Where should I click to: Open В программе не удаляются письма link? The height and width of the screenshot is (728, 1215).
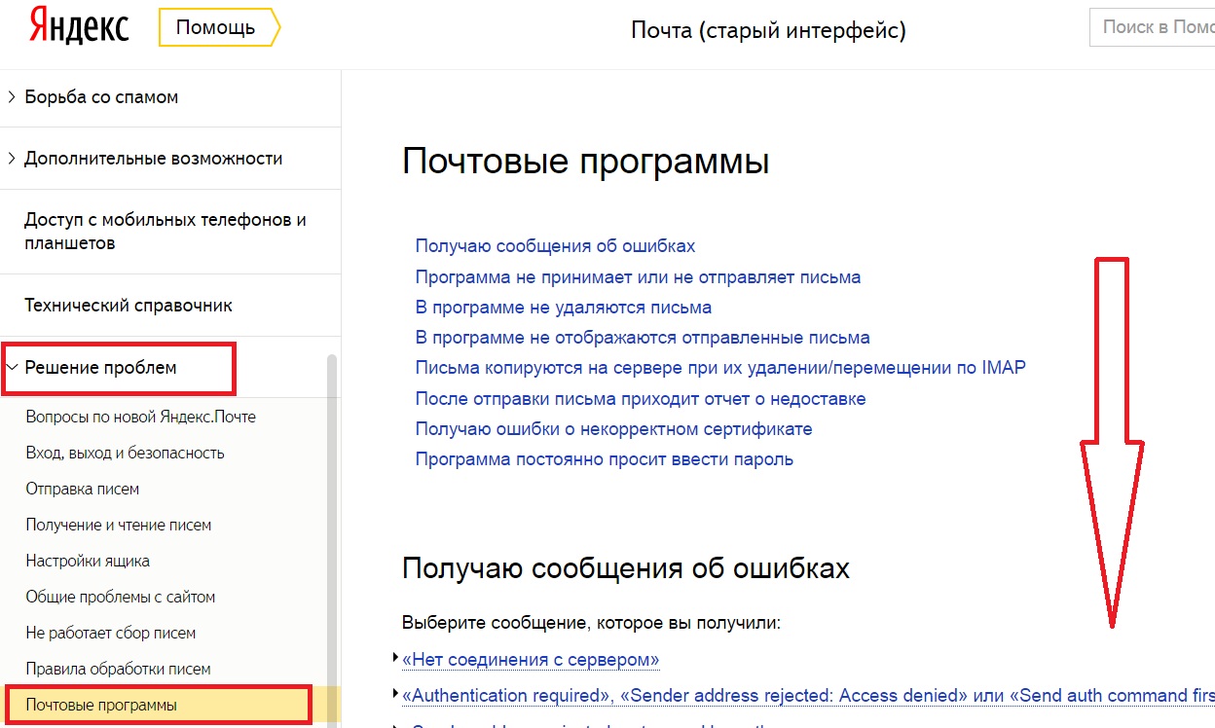click(563, 308)
